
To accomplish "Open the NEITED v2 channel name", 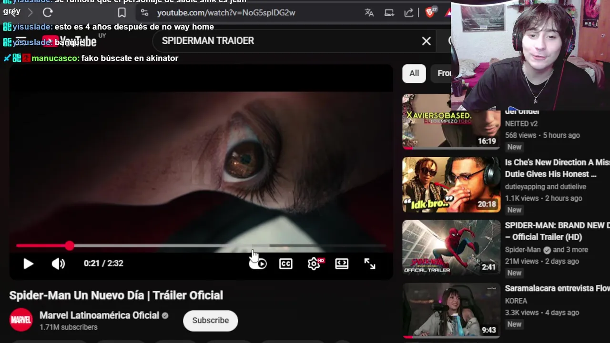I will 521,124.
